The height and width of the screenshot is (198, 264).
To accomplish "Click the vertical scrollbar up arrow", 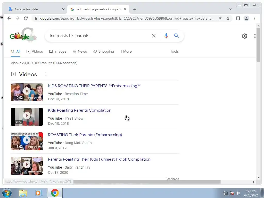I will click(258, 26).
